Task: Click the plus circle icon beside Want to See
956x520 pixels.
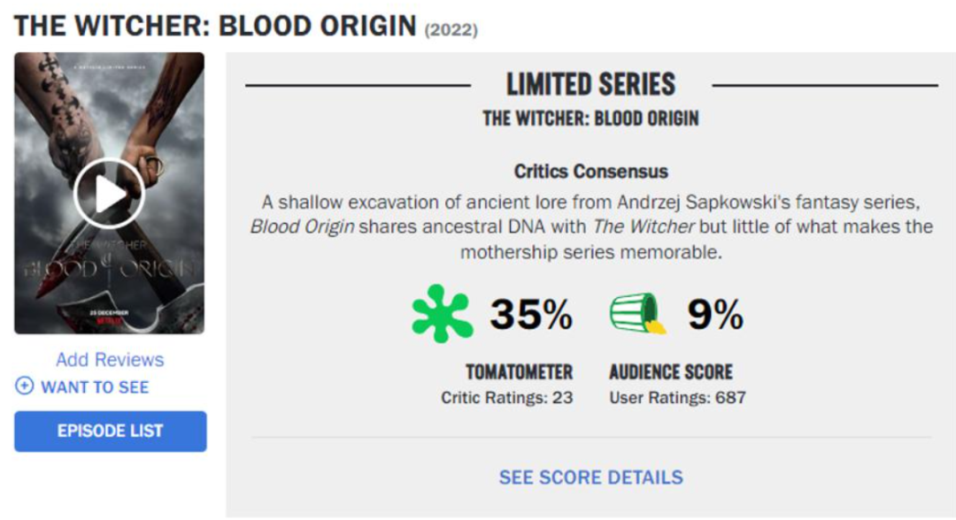Action: 25,386
